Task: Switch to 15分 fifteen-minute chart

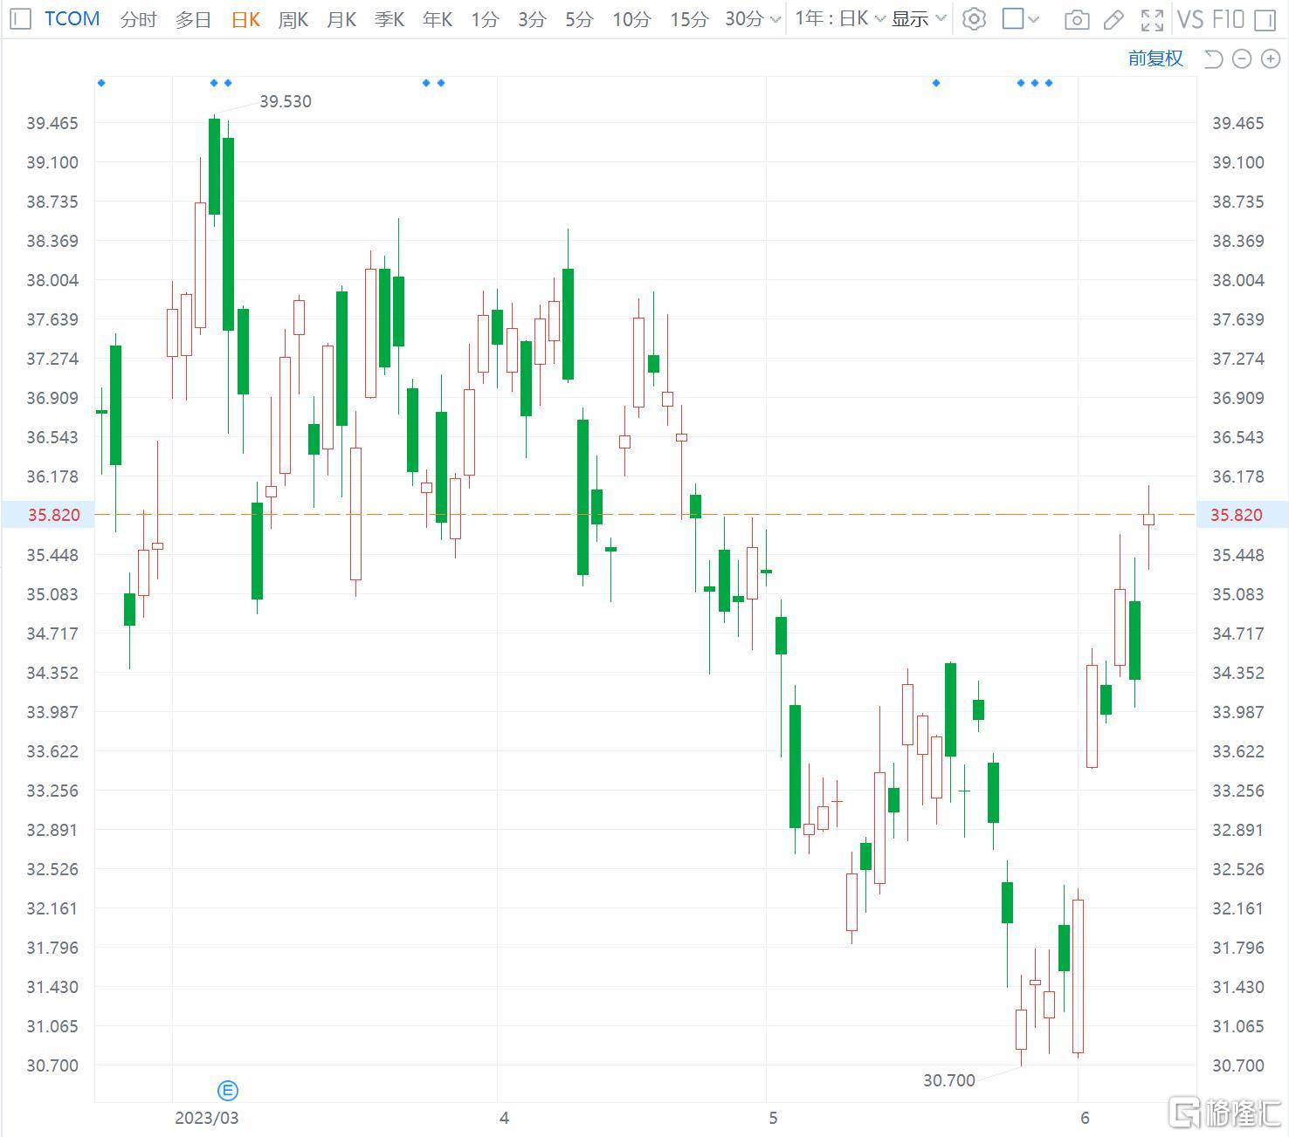Action: coord(689,19)
